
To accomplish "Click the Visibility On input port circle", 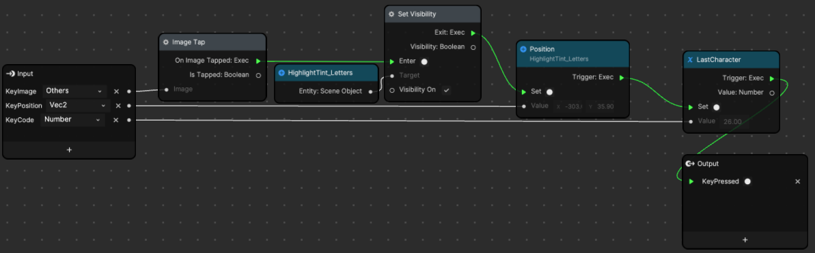I will (392, 90).
